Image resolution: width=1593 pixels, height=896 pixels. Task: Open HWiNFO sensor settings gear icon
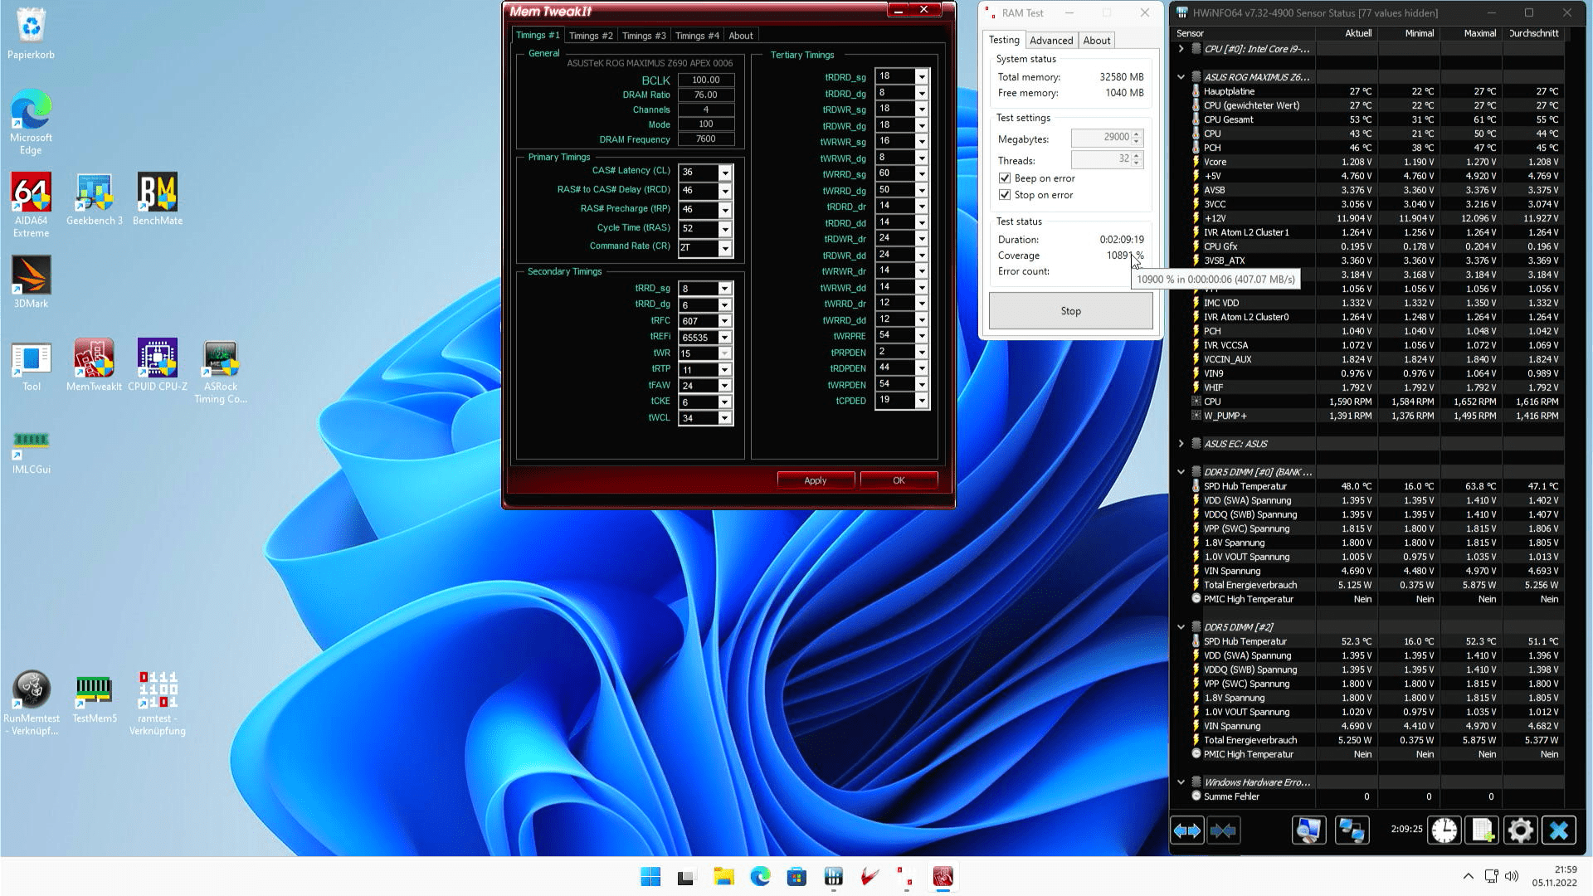1520,830
